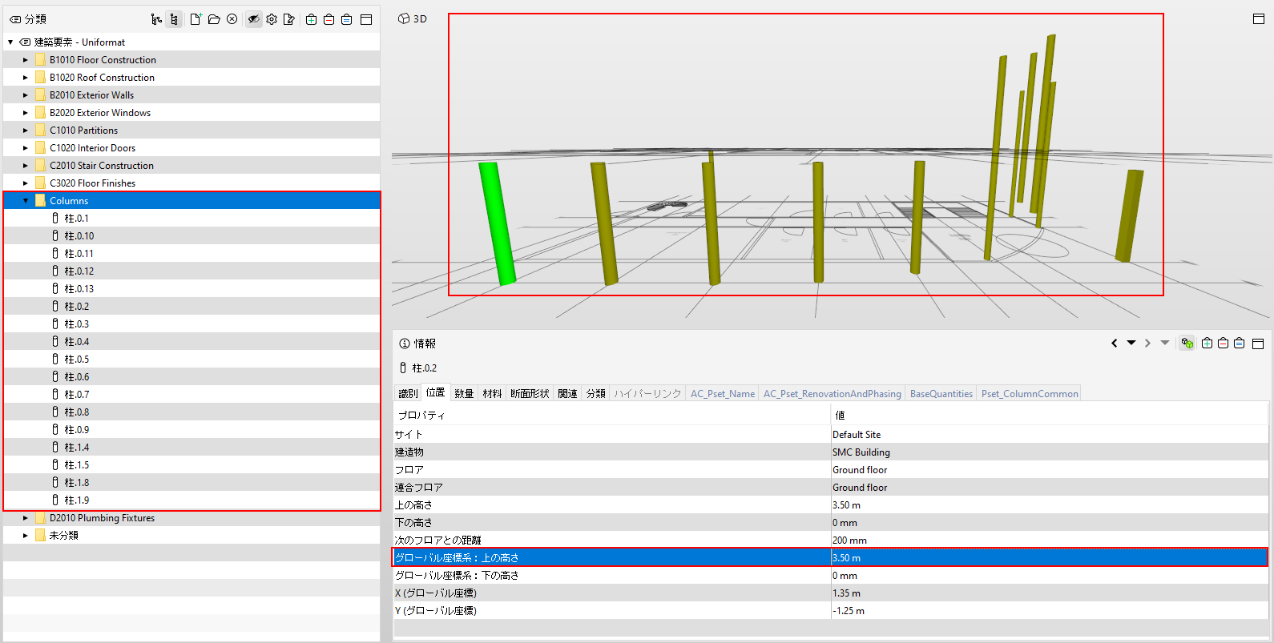The width and height of the screenshot is (1274, 643).
Task: Click the 値 column header
Action: pyautogui.click(x=1050, y=416)
